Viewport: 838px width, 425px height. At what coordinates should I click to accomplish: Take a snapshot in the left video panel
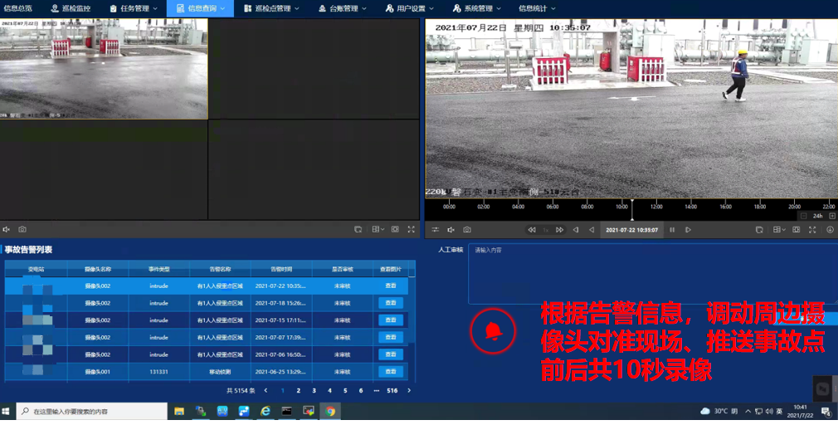pos(22,230)
